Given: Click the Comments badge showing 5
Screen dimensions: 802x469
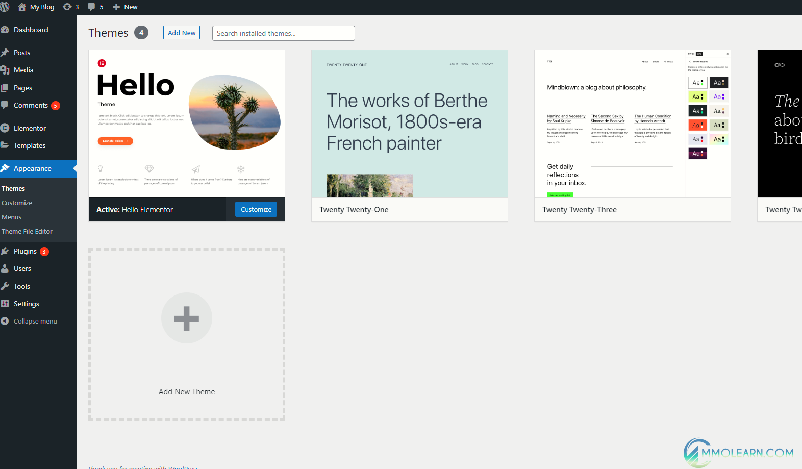Looking at the screenshot, I should click(56, 106).
